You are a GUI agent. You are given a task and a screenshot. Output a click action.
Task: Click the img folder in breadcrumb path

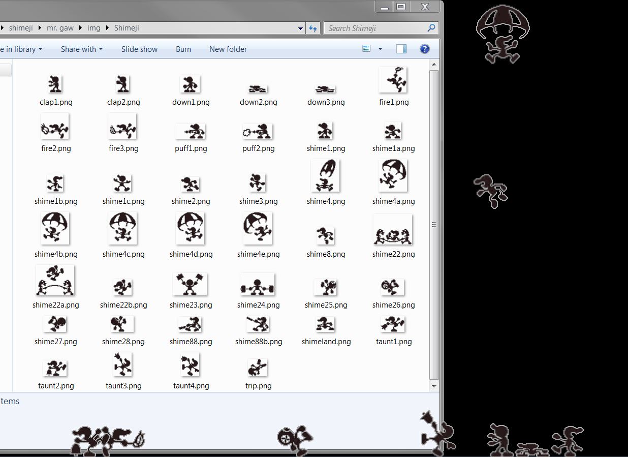94,28
